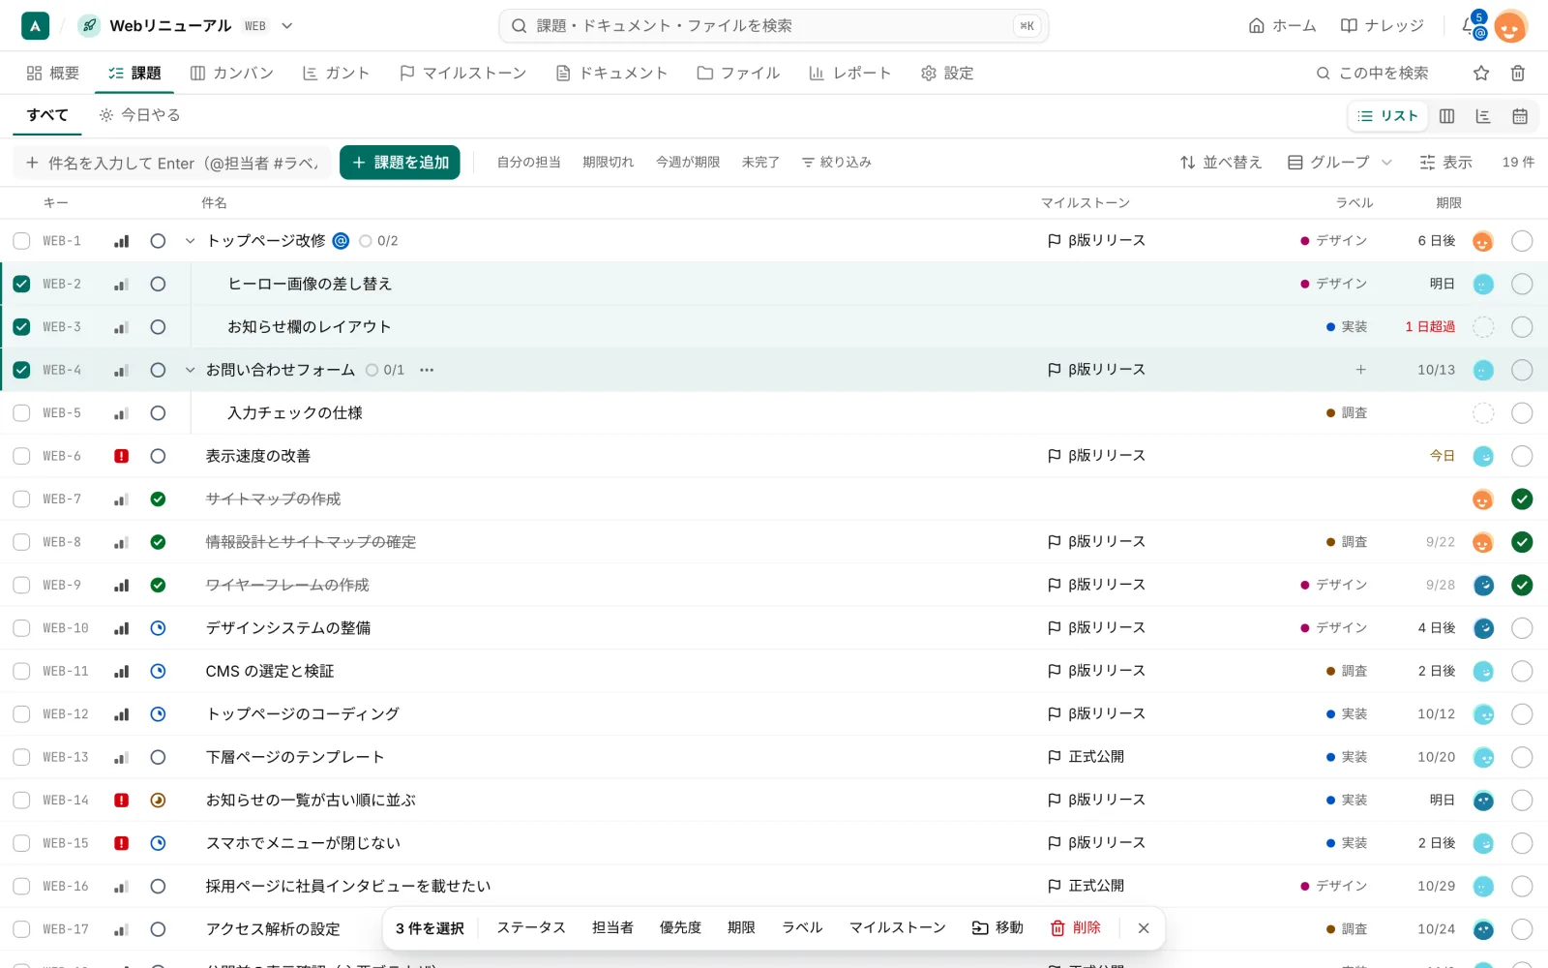Screen dimensions: 1548x968
Task: Click the assignee avatar of WEB-7
Action: [1483, 499]
